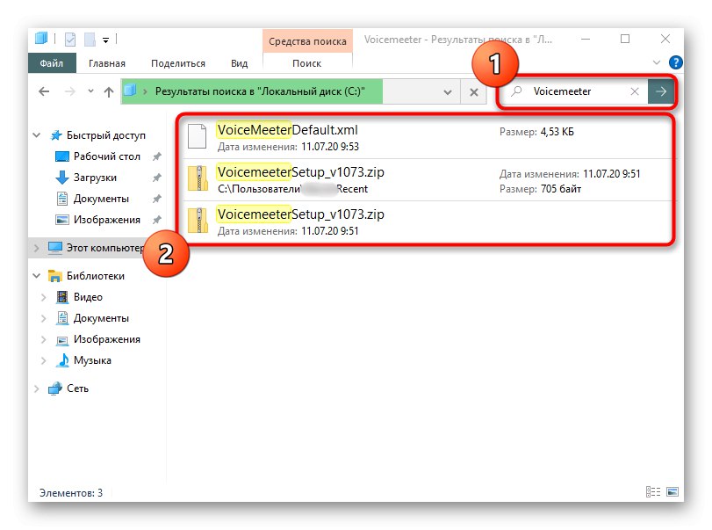The height and width of the screenshot is (530, 712).
Task: Switch to the Главная ribbon tab
Action: (x=107, y=63)
